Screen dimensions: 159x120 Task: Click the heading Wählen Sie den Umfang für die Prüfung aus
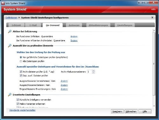[x=41, y=52]
